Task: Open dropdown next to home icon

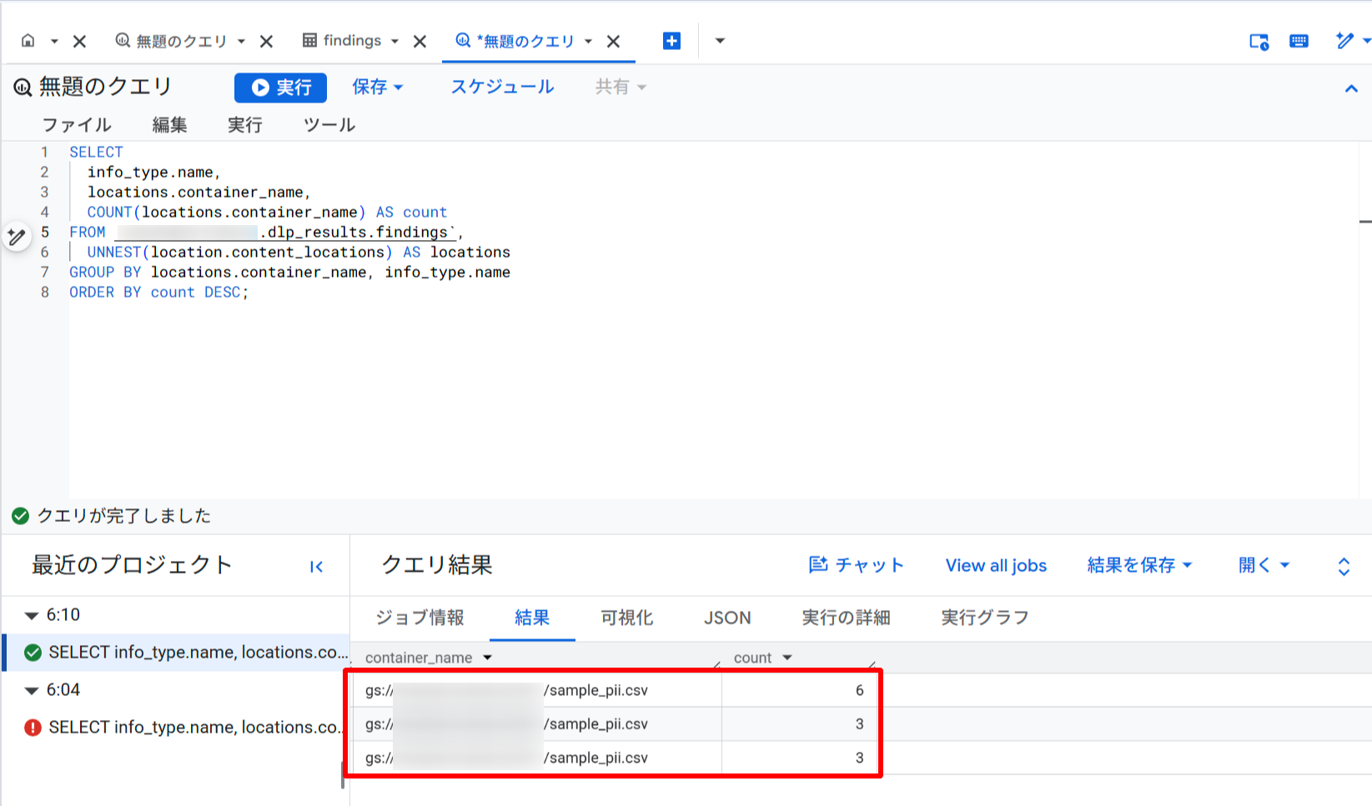Action: click(x=54, y=41)
